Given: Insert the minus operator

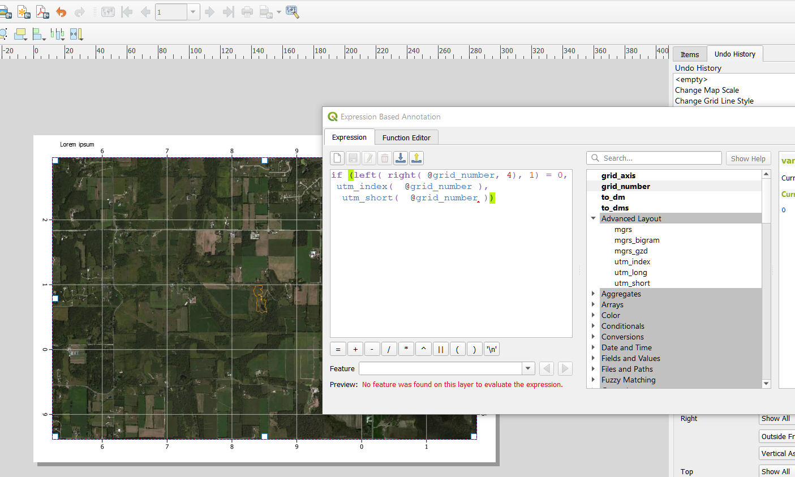Looking at the screenshot, I should pos(372,349).
